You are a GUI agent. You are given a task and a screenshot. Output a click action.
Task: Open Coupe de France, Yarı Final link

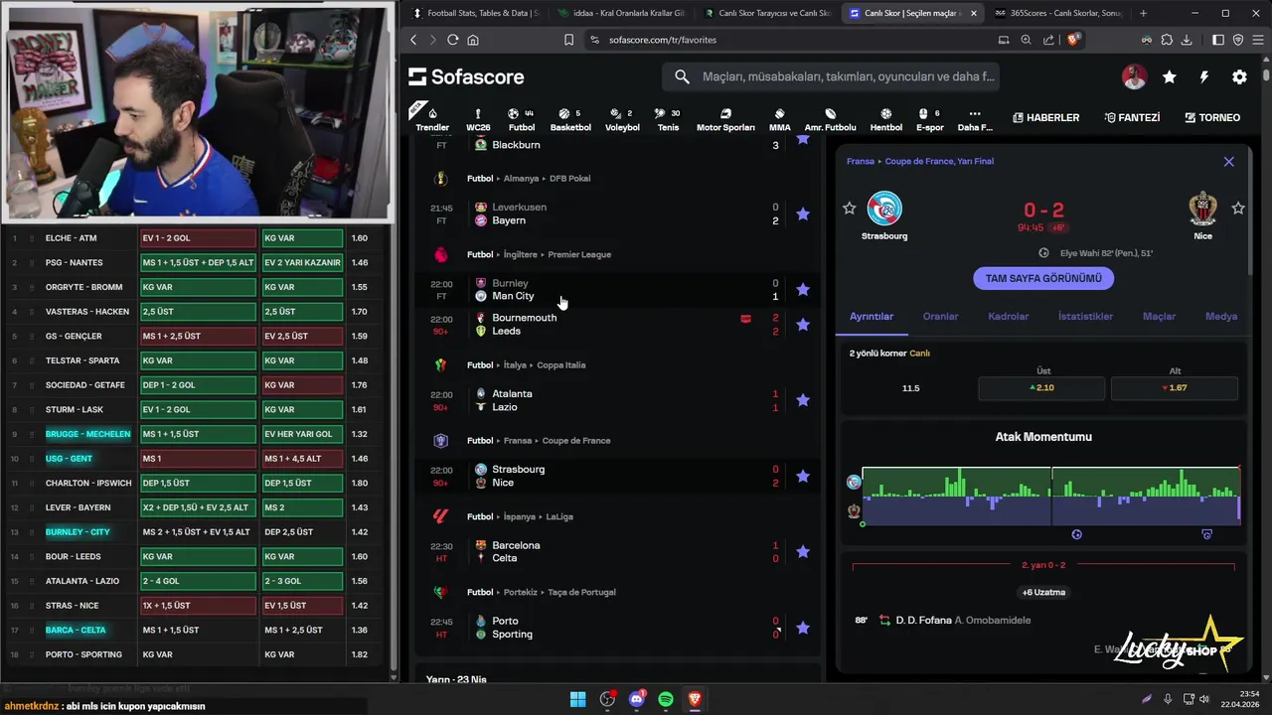pyautogui.click(x=939, y=161)
